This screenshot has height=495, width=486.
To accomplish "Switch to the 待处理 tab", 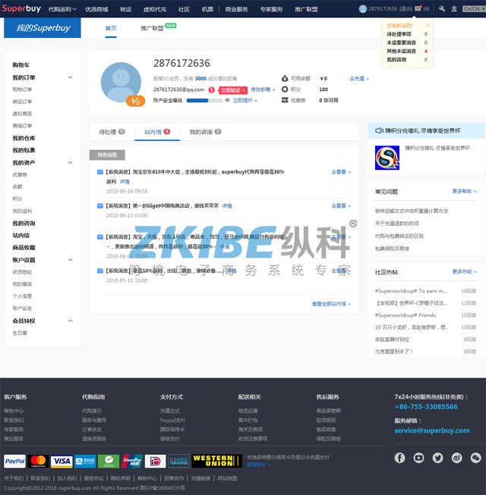I will 112,132.
